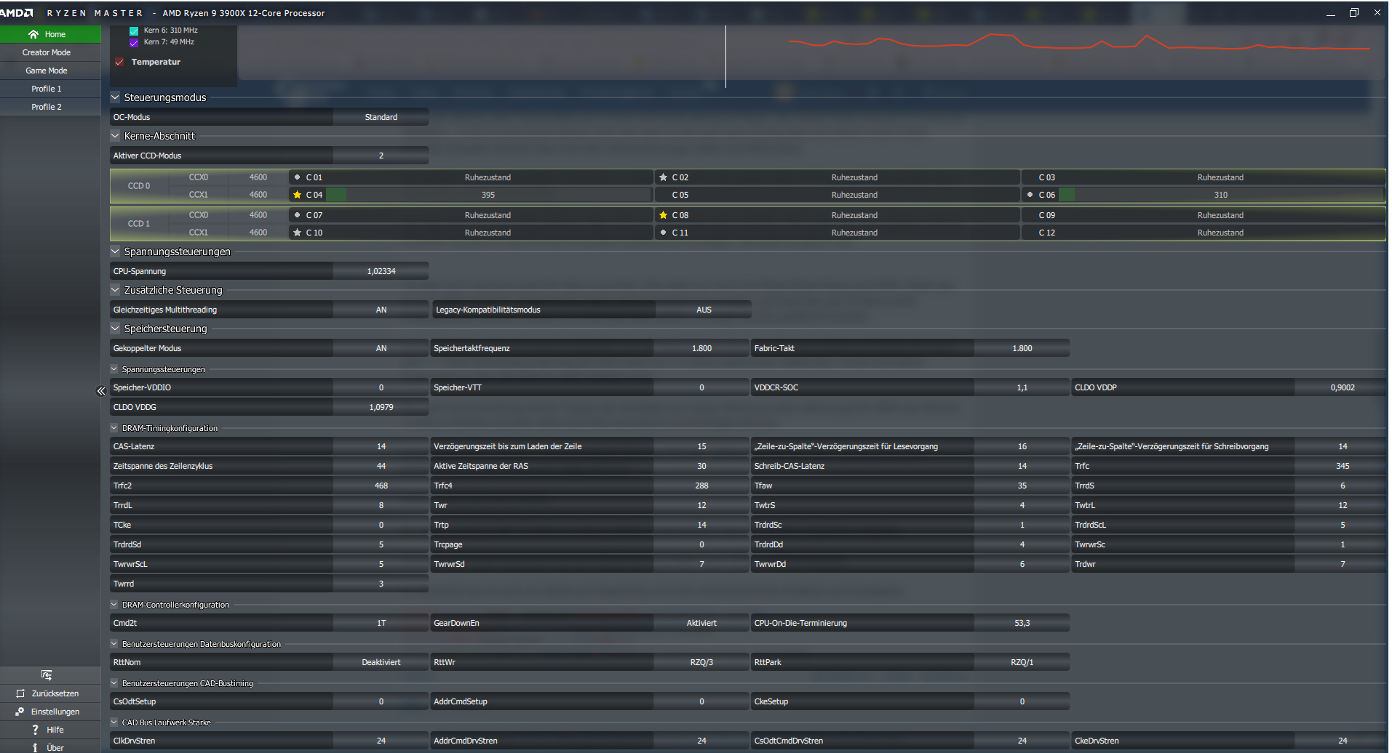1392x753 pixels.
Task: Click the info icon beside Über
Action: tap(35, 748)
